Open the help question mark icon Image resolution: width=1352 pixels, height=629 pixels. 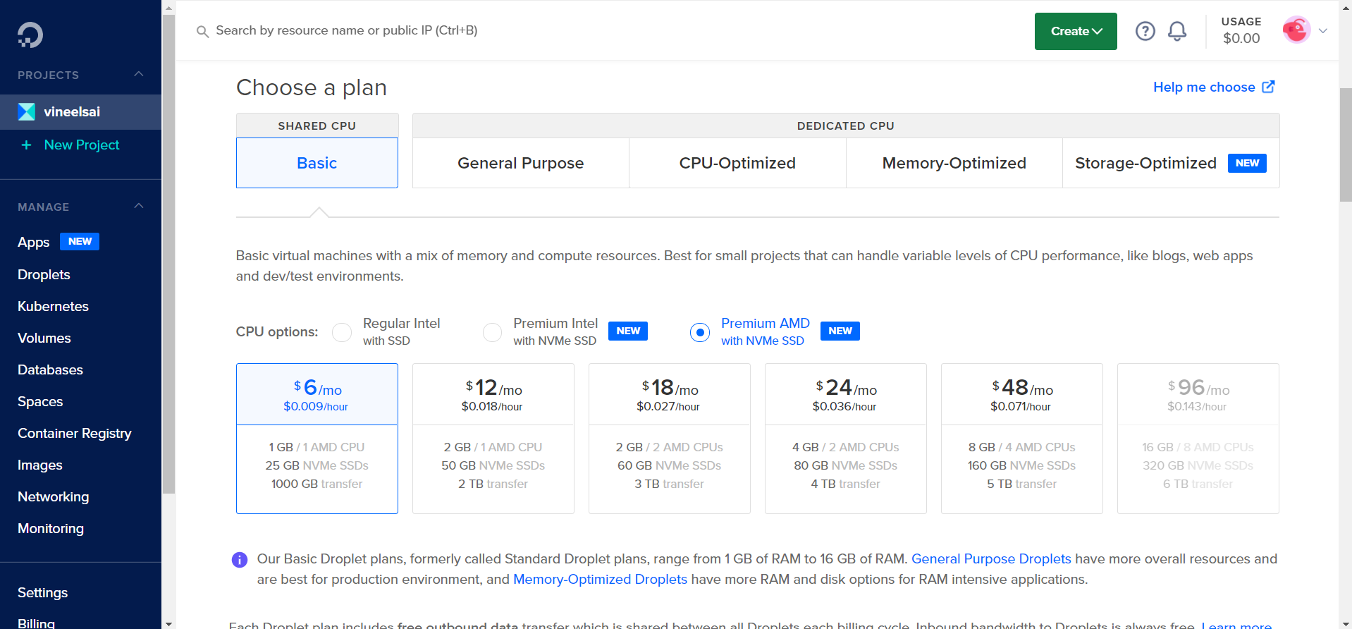point(1145,31)
